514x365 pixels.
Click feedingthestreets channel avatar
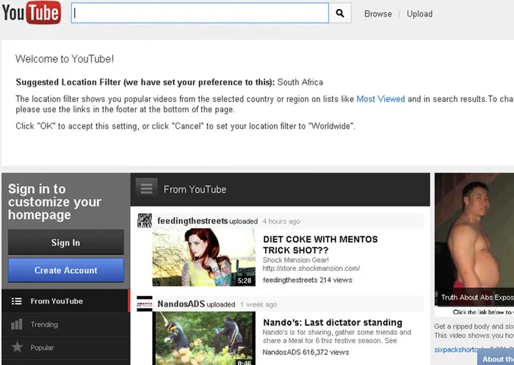(145, 220)
